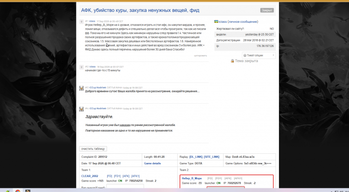Click the CLEAR_2002 IP 788254258
The image size is (349, 192).
(x=136, y=181)
